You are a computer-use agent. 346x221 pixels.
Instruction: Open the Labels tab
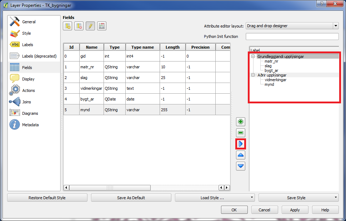(x=34, y=45)
